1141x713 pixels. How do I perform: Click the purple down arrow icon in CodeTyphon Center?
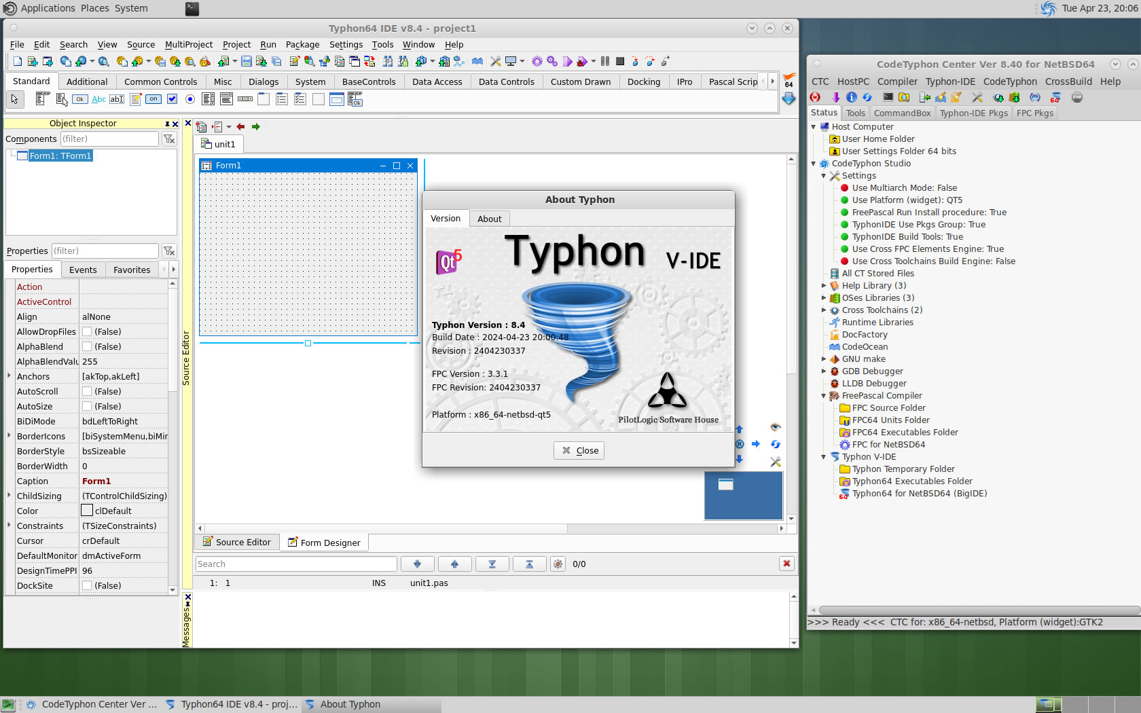click(836, 97)
